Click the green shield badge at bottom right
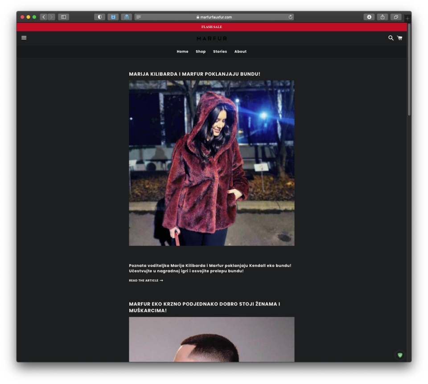Viewport: 428px width, 384px height. (400, 355)
